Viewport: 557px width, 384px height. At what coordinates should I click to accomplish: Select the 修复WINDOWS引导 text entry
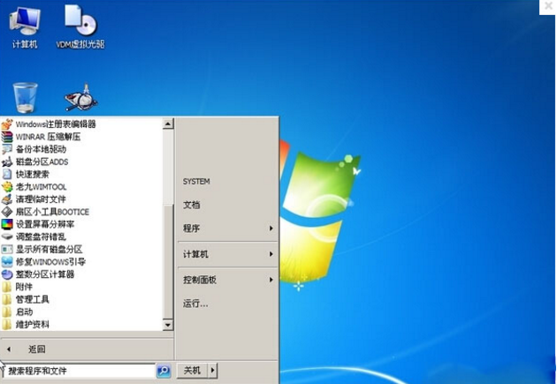50,261
